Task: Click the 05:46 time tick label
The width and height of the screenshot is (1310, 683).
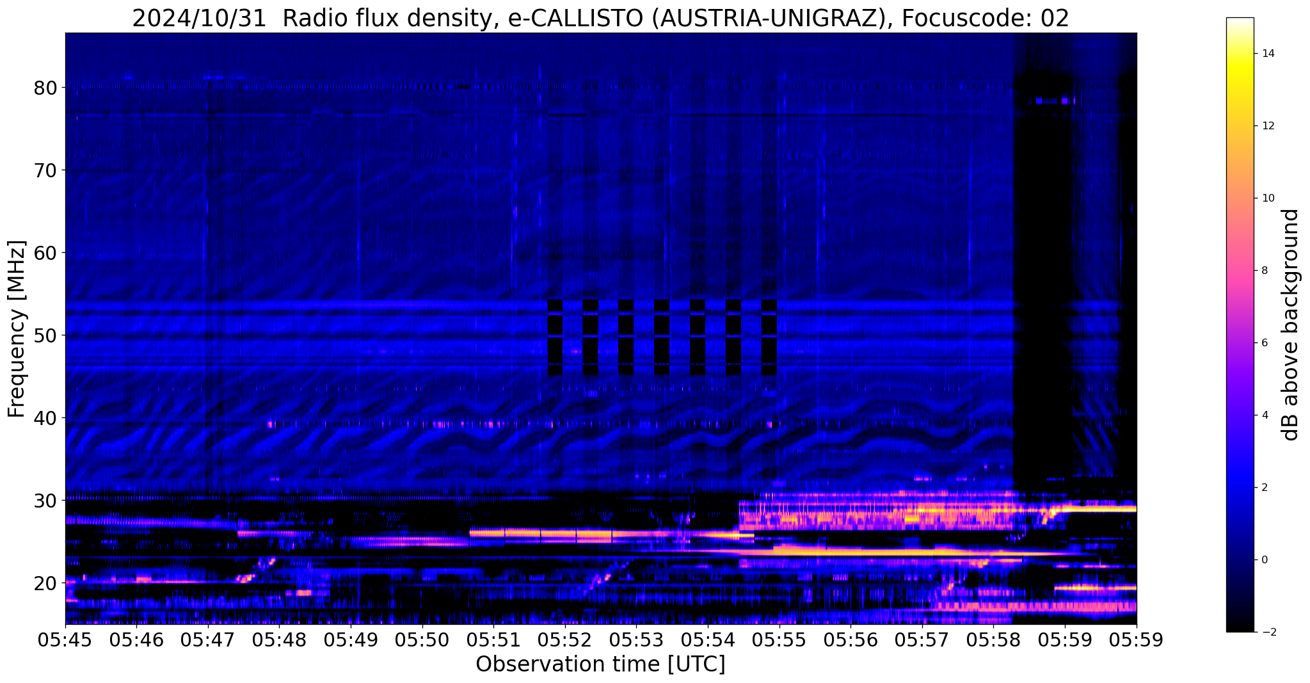Action: (x=137, y=639)
